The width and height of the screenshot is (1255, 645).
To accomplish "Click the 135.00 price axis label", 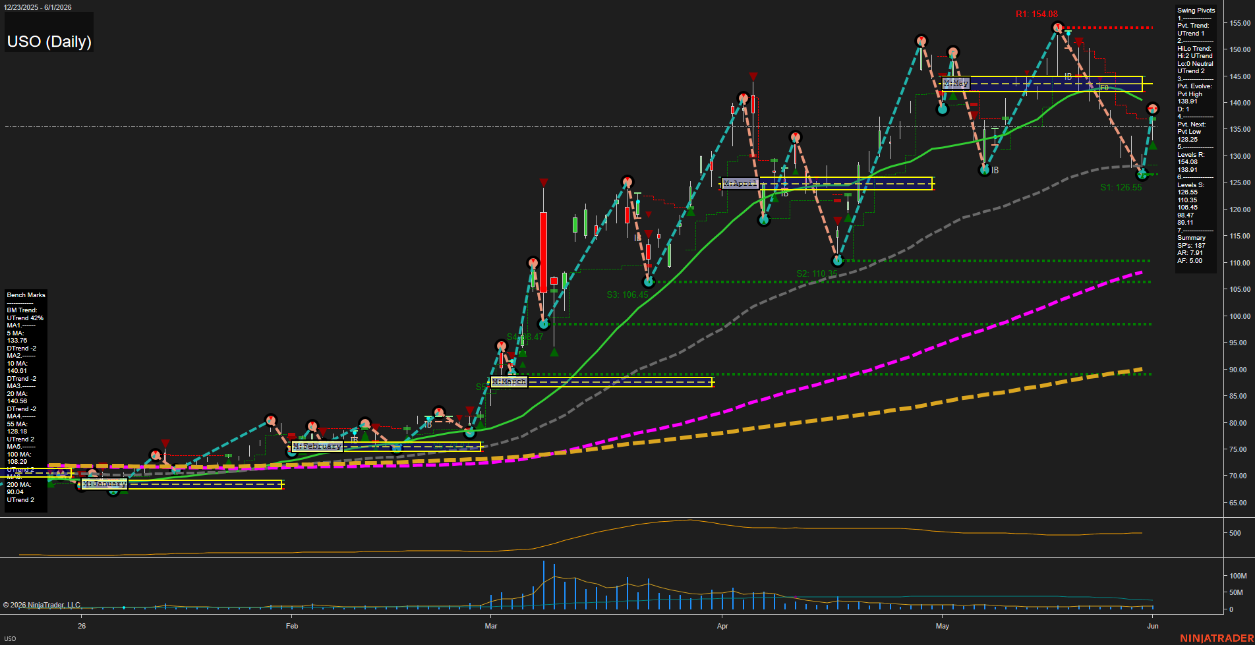I will (1240, 130).
